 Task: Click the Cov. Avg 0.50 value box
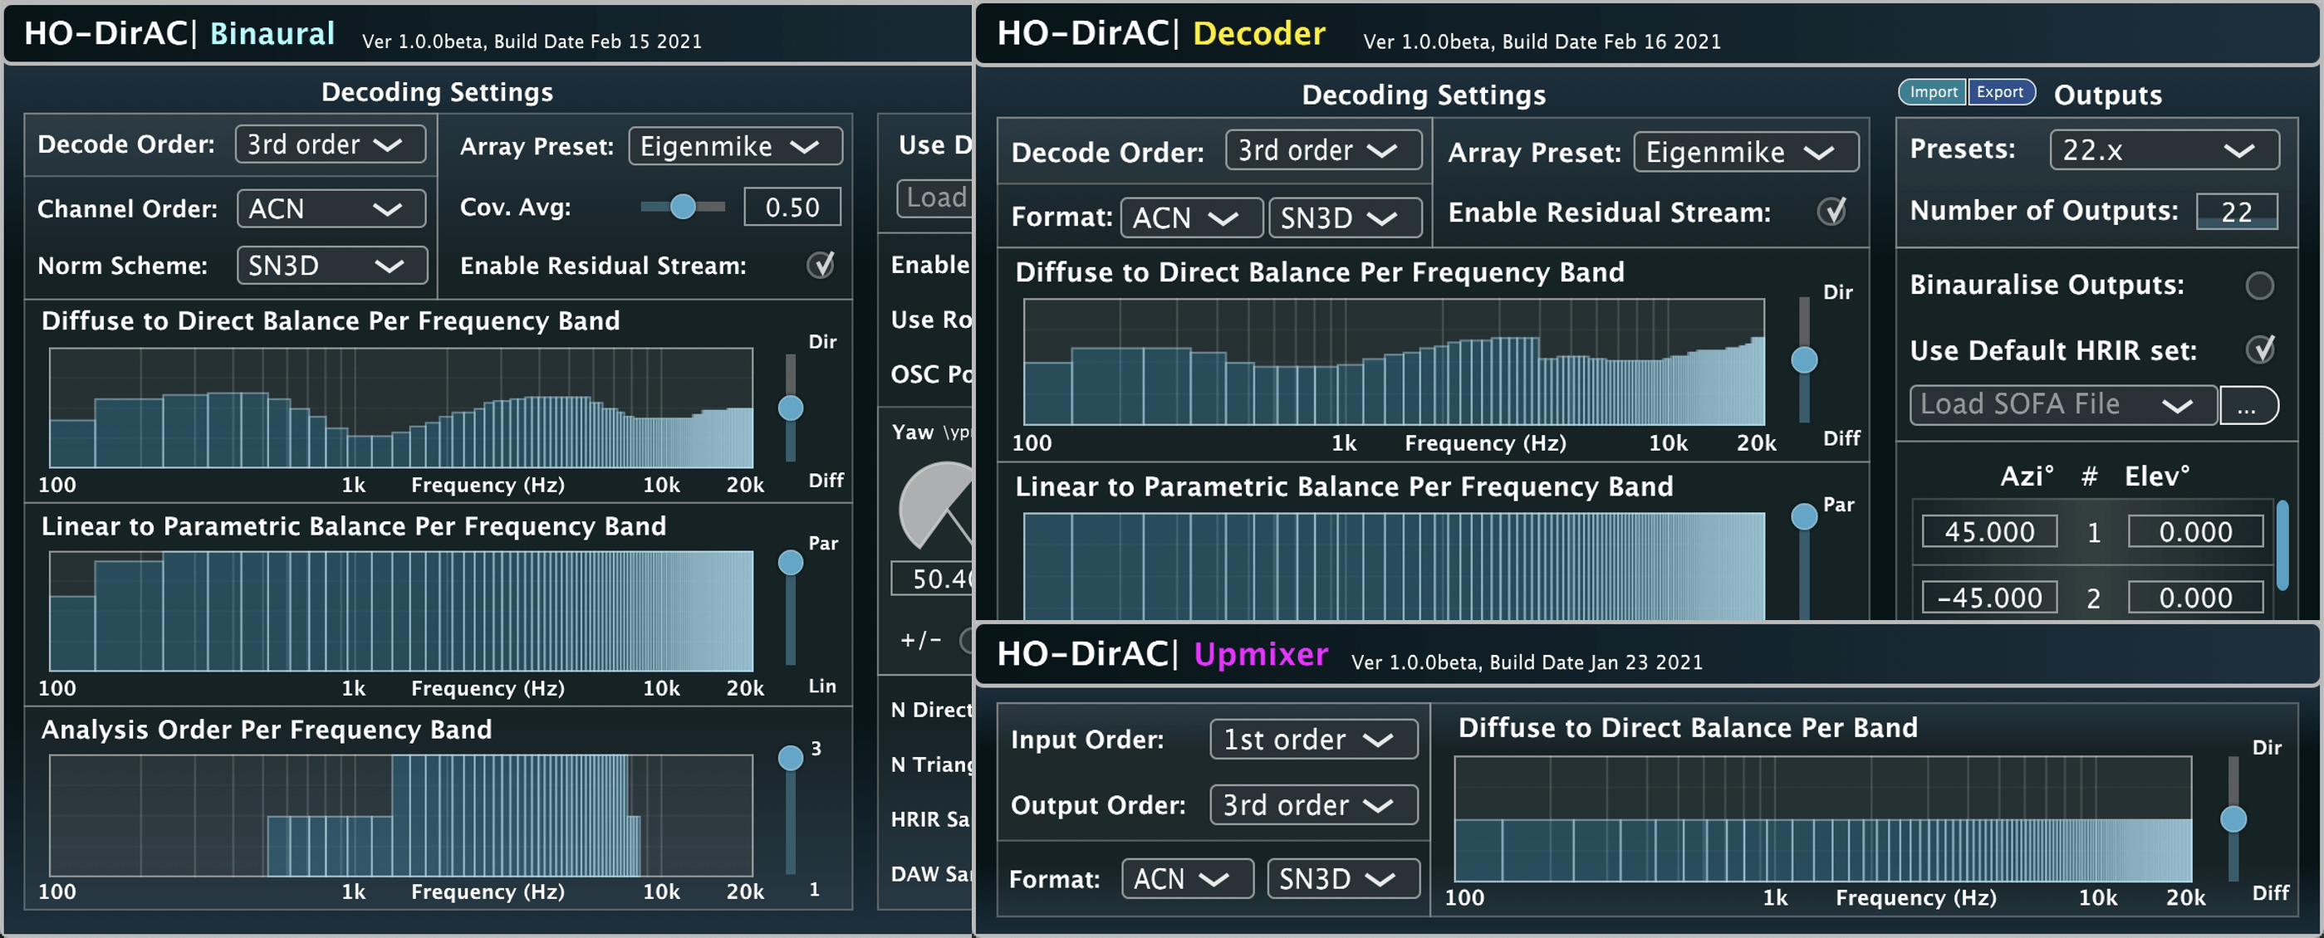click(x=792, y=208)
